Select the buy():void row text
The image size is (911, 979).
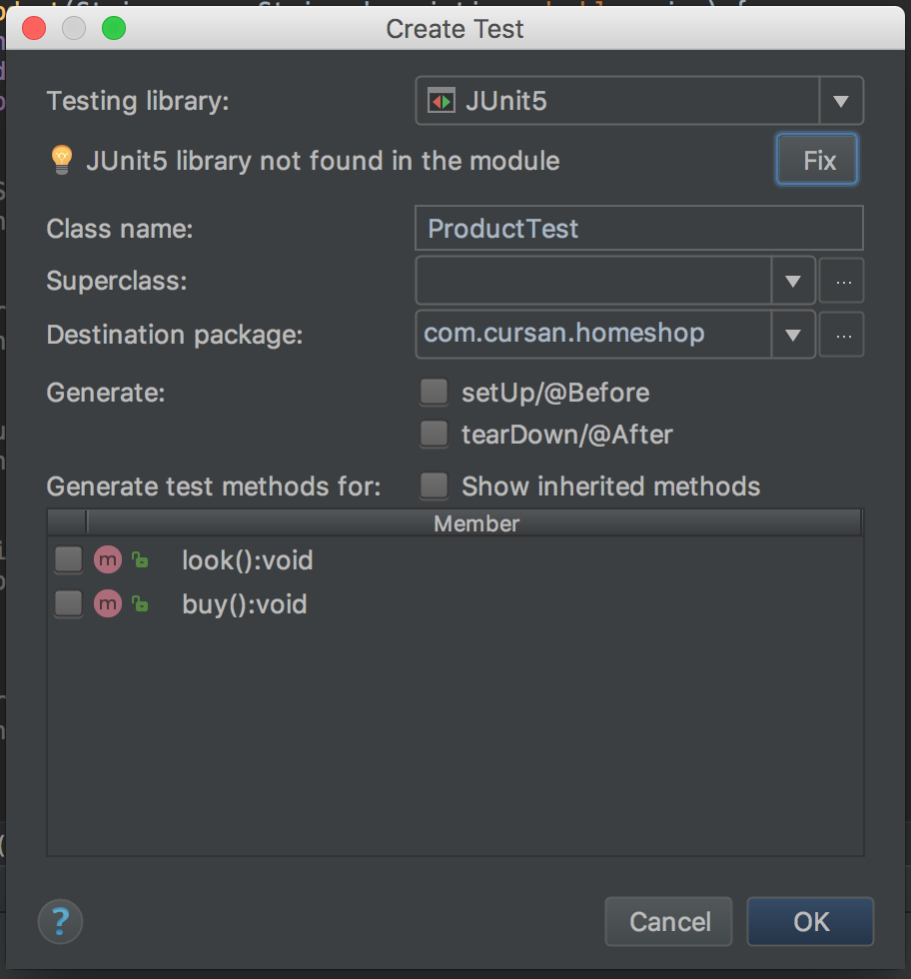[x=244, y=604]
